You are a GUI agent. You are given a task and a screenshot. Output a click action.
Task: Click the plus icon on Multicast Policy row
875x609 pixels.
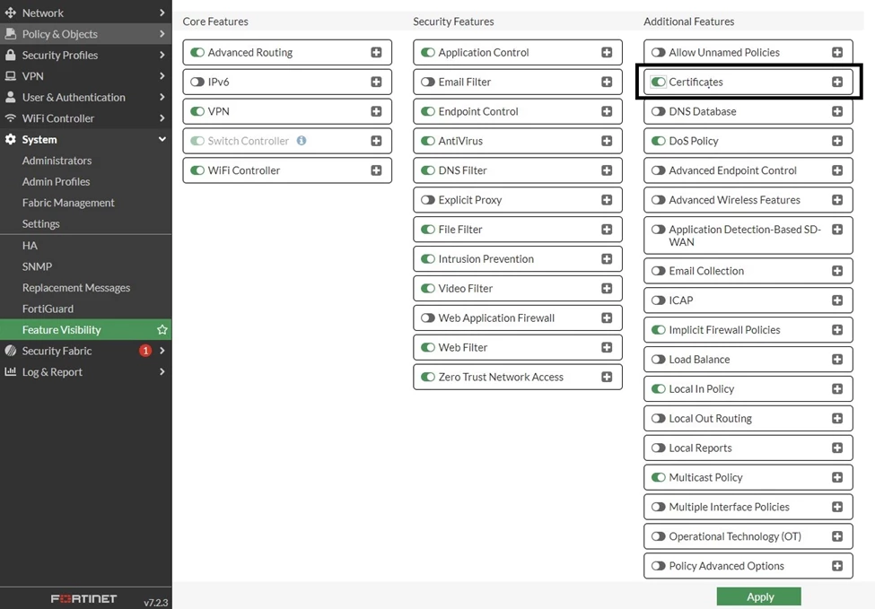pyautogui.click(x=837, y=477)
